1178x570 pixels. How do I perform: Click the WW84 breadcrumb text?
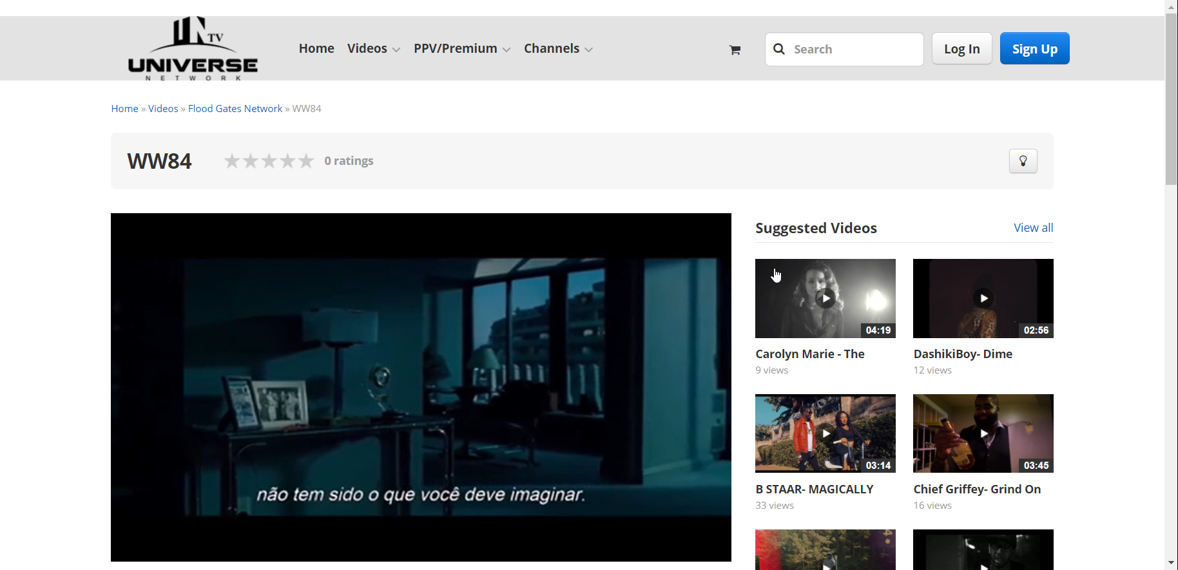point(307,108)
